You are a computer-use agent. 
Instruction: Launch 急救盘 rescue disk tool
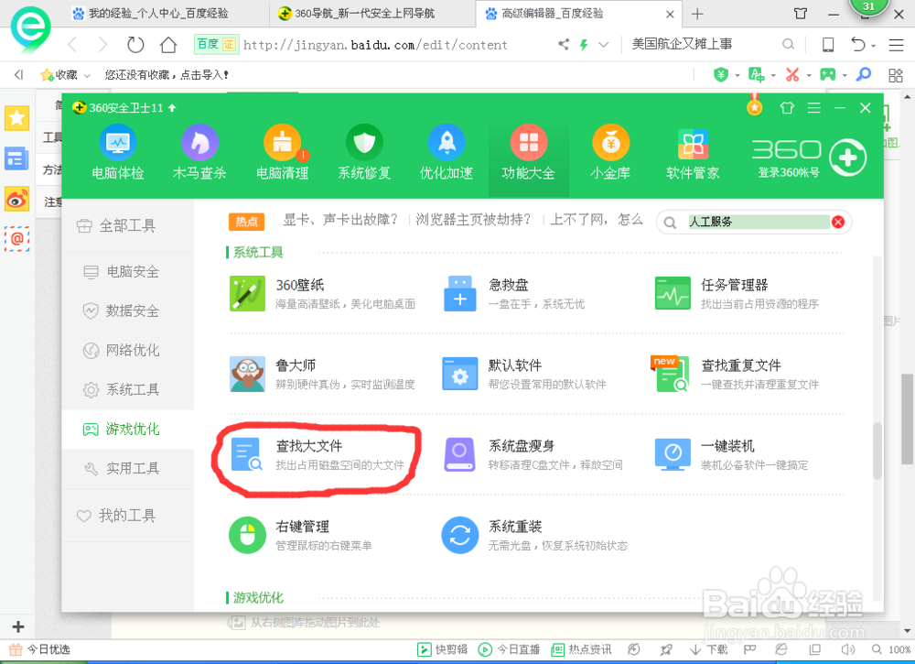pos(513,293)
